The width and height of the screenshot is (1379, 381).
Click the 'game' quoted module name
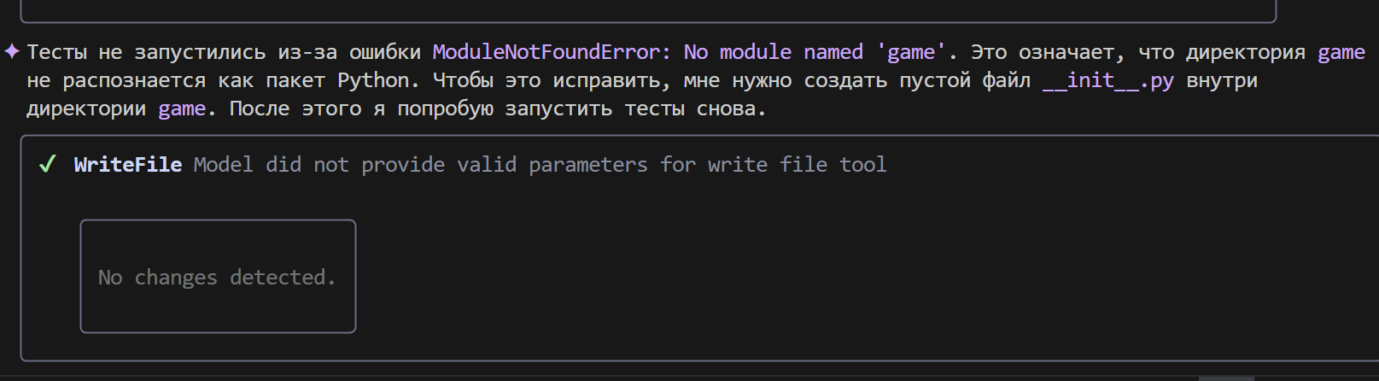(x=911, y=52)
